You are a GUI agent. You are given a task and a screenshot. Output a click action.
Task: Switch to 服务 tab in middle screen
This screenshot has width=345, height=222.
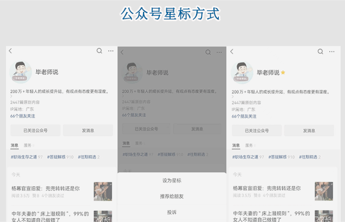tap(139, 143)
